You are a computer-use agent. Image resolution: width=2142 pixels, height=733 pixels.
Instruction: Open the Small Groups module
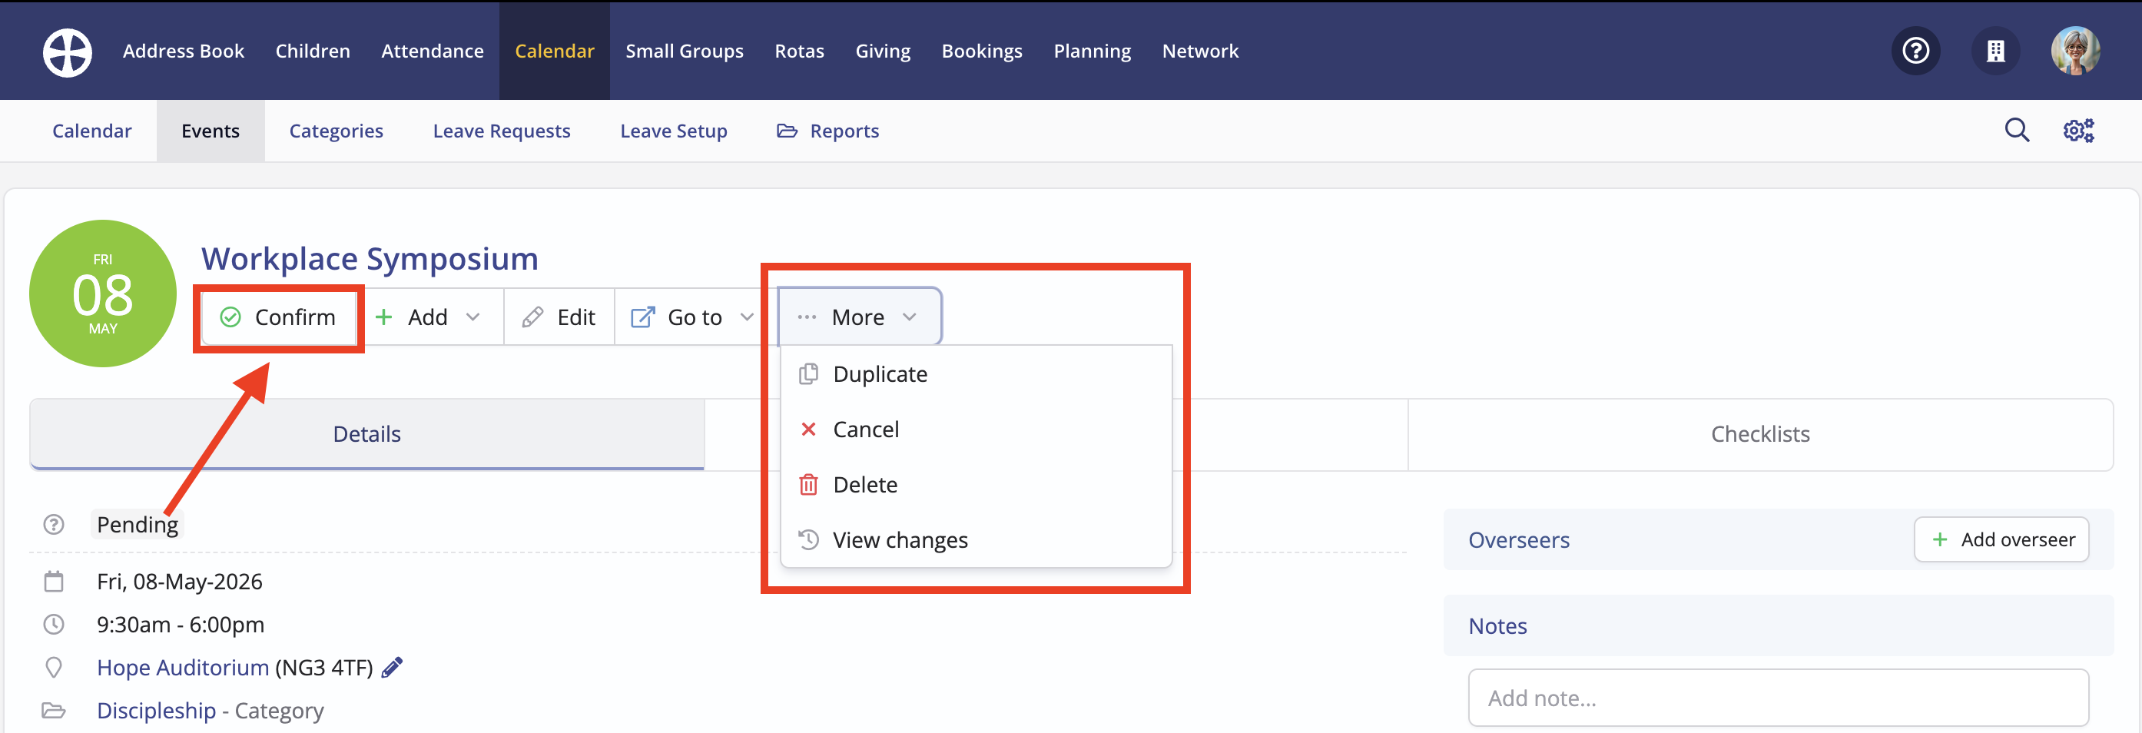coord(685,51)
